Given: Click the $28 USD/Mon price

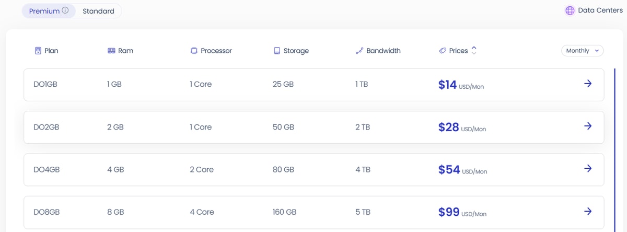Looking at the screenshot, I should coord(462,127).
